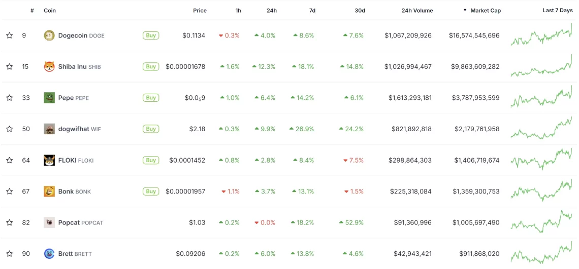Click the Pepe frog logo icon

(x=49, y=98)
